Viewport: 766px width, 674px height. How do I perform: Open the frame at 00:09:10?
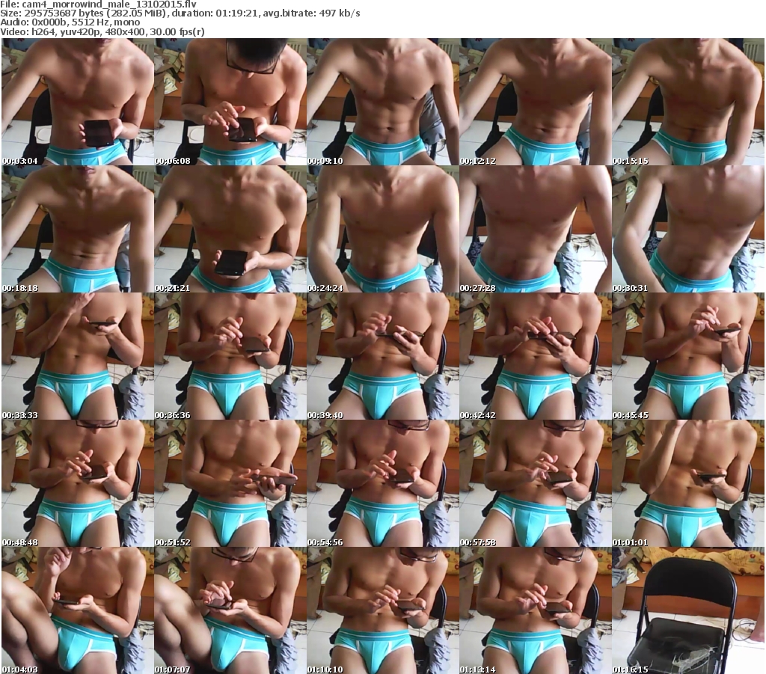(x=382, y=102)
